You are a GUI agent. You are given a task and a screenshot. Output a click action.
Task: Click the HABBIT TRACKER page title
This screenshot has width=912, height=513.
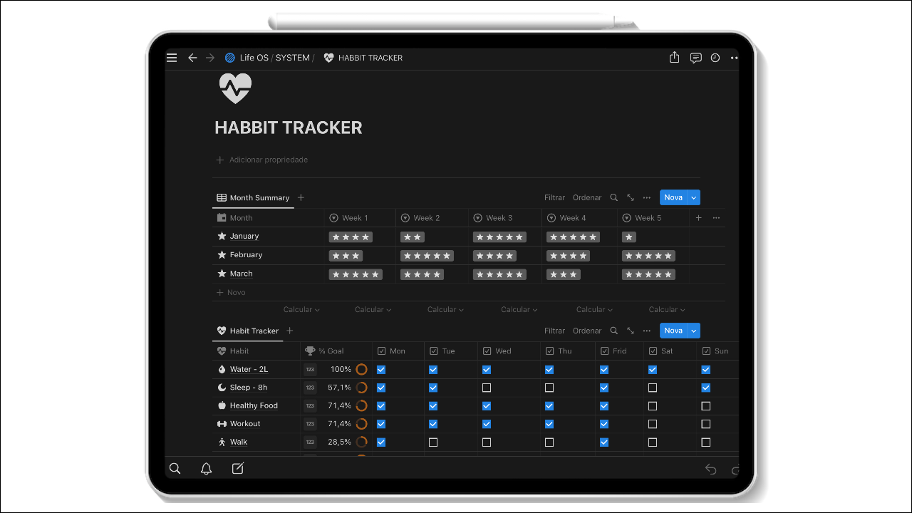coord(289,128)
